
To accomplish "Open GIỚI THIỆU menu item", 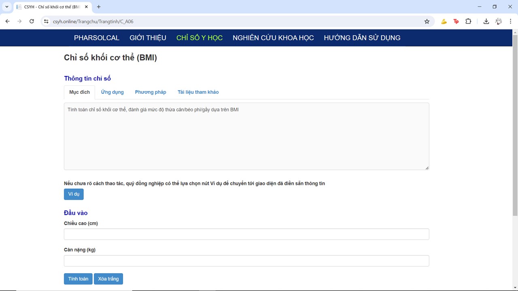I will (148, 38).
